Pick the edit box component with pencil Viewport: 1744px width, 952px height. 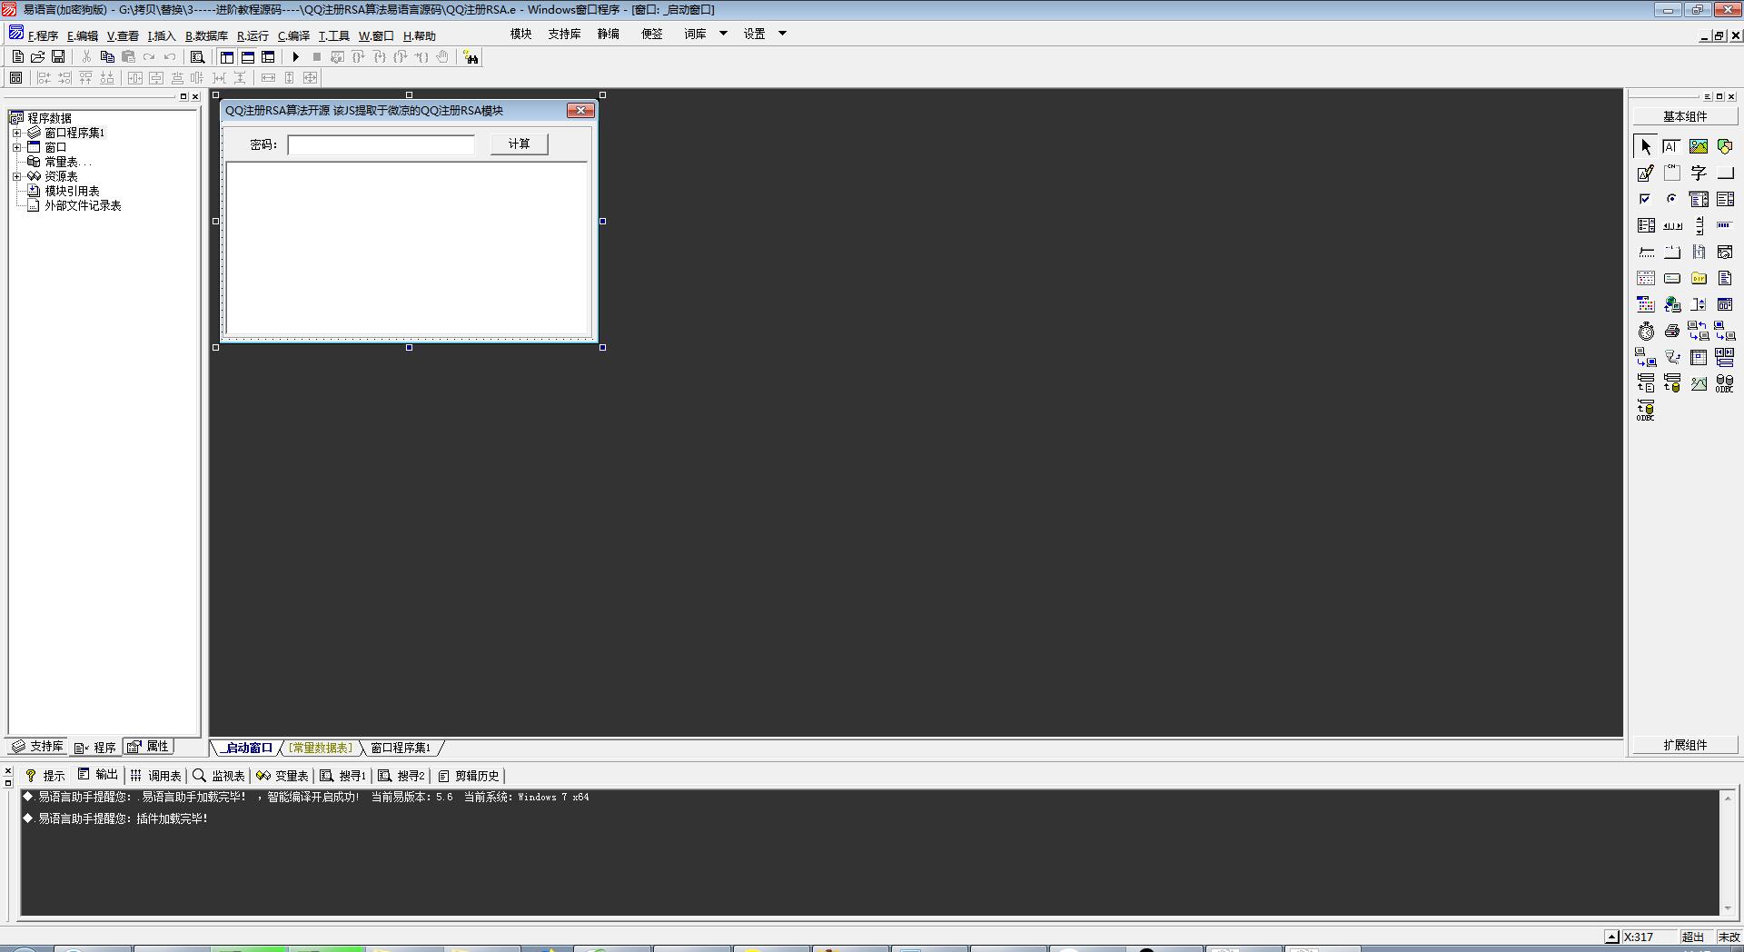[x=1646, y=173]
